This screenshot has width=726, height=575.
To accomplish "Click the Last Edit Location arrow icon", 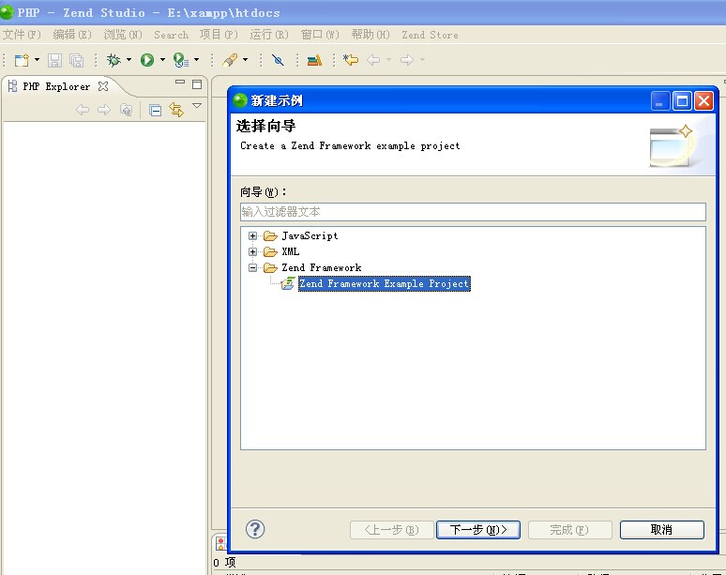I will click(x=351, y=60).
